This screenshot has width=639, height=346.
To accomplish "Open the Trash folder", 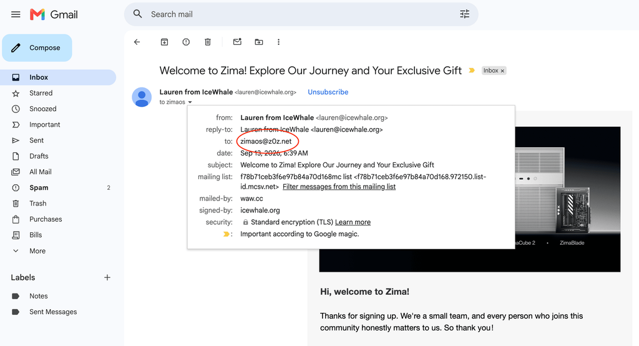I will pyautogui.click(x=58, y=203).
